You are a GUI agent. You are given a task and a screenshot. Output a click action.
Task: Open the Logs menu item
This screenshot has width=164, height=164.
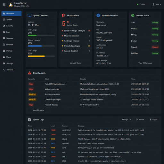[12, 32]
